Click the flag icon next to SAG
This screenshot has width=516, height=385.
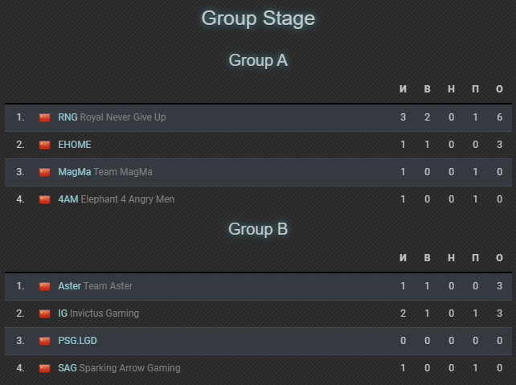coord(45,368)
